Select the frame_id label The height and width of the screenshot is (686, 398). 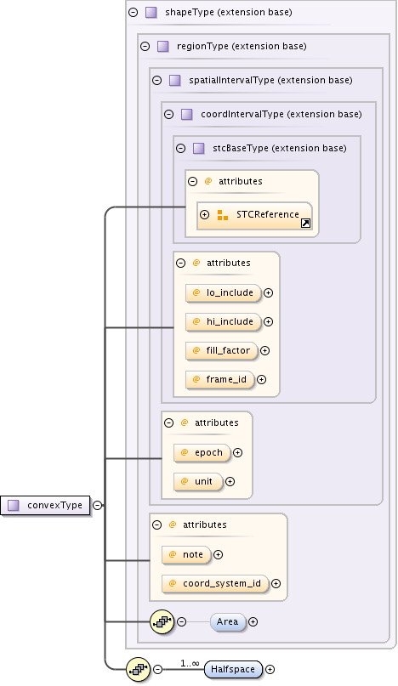226,379
